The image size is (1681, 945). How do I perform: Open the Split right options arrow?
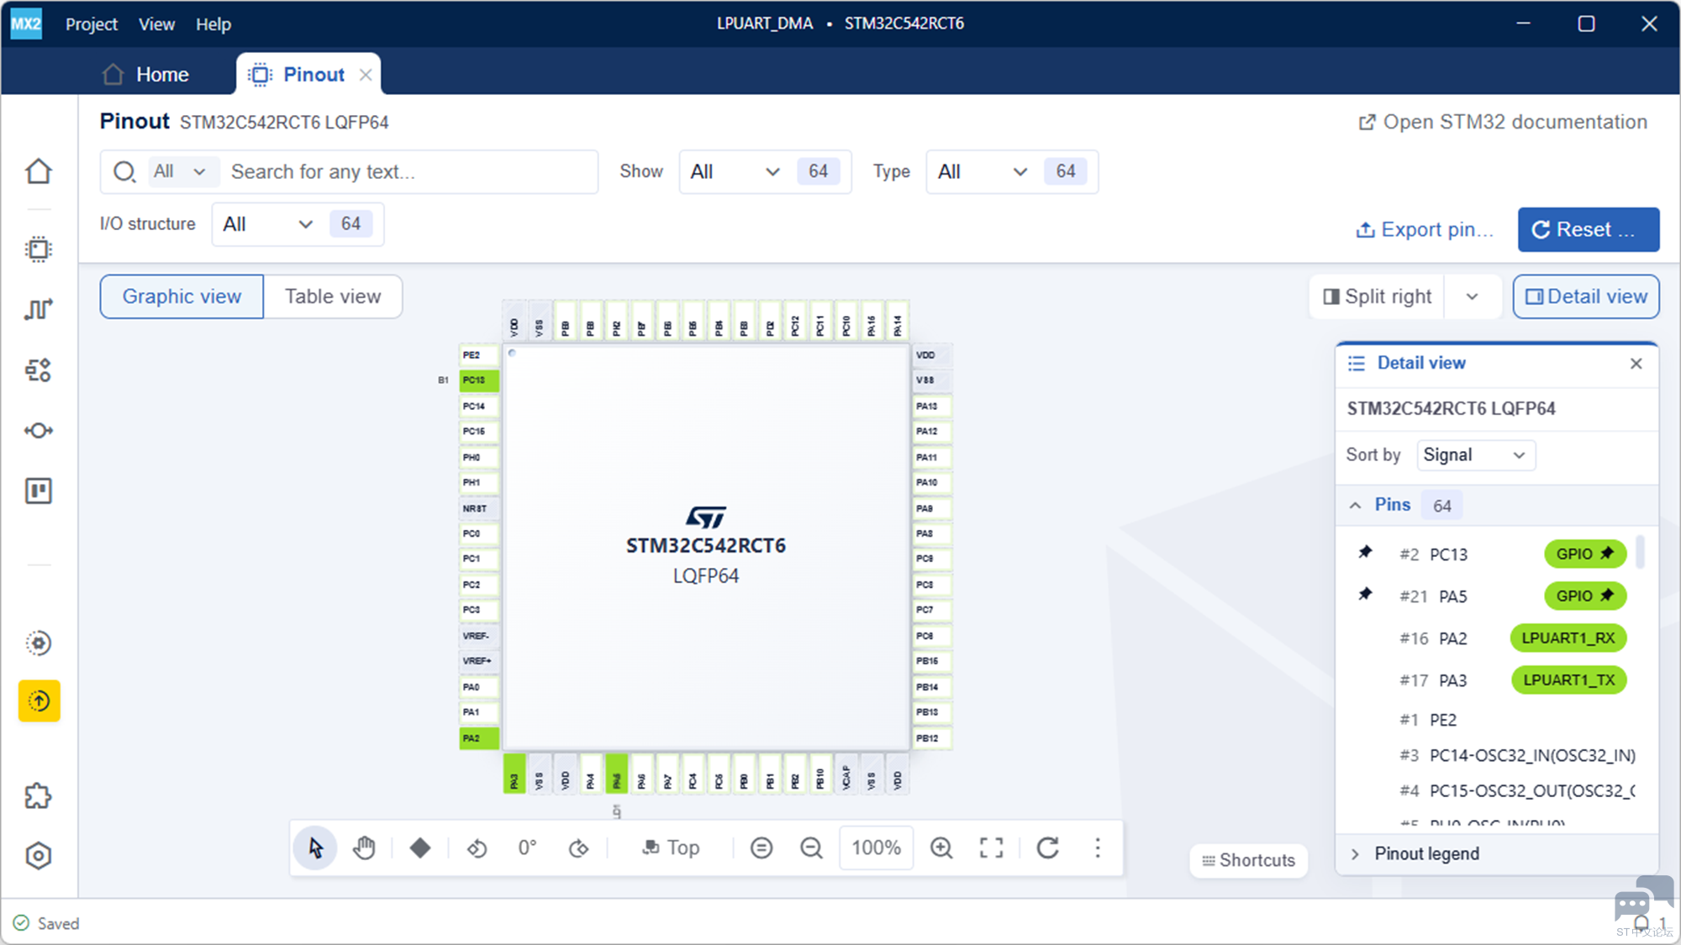pyautogui.click(x=1472, y=297)
